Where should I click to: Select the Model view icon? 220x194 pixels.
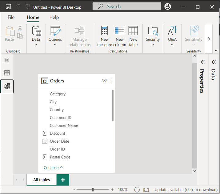[7, 86]
